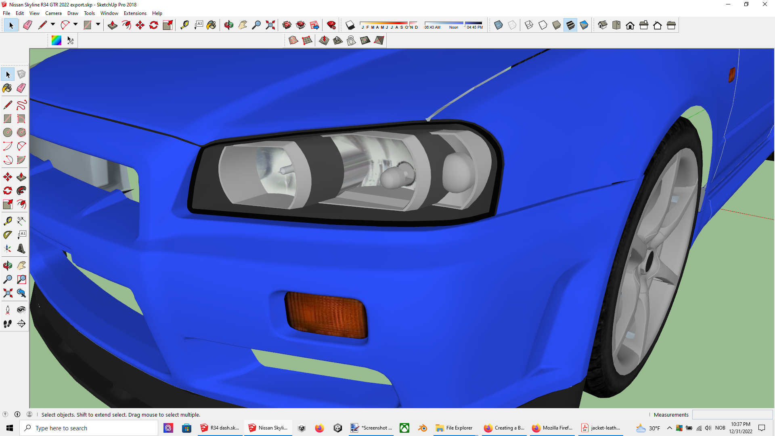Open the Camera menu
This screenshot has width=775, height=436.
(53, 13)
